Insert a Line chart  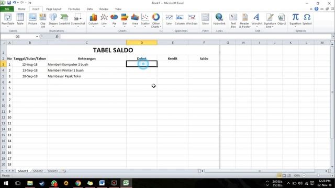(104, 20)
